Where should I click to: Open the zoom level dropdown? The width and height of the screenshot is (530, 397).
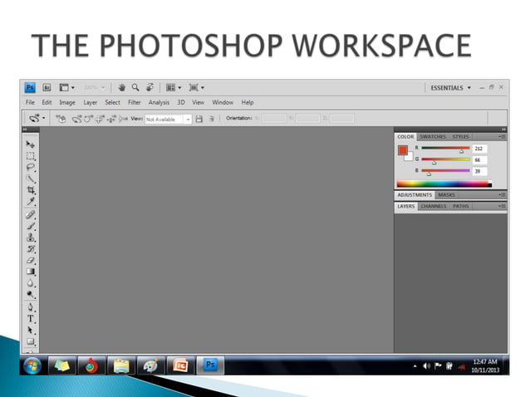(x=95, y=87)
